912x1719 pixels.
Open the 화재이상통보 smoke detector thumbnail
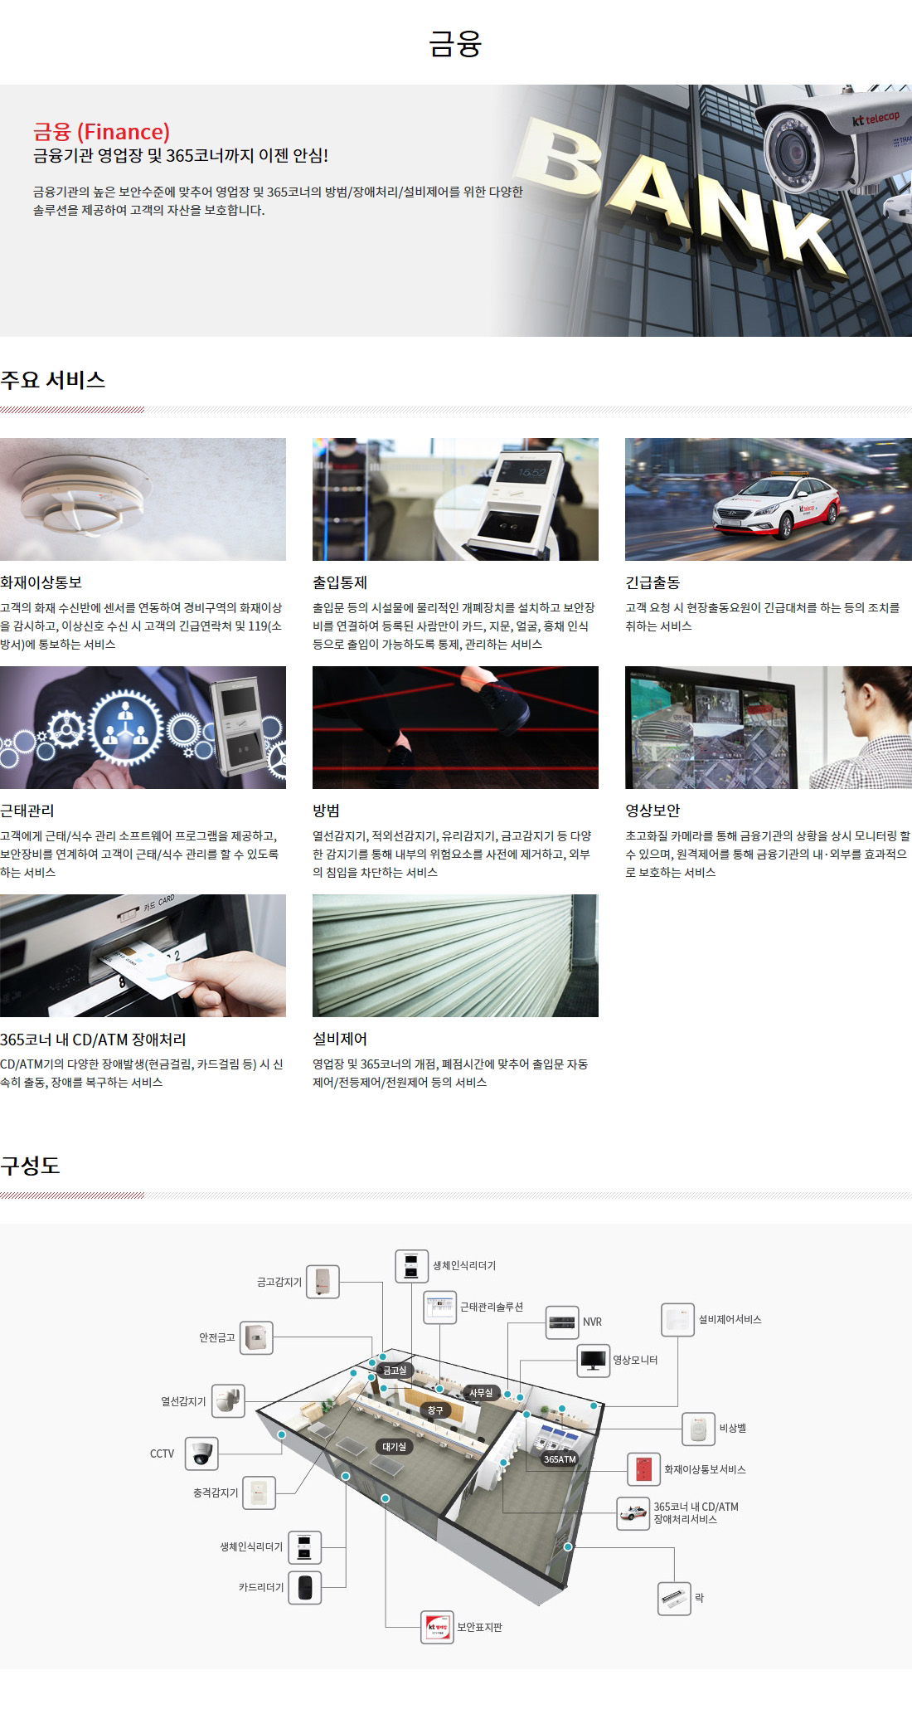(143, 499)
